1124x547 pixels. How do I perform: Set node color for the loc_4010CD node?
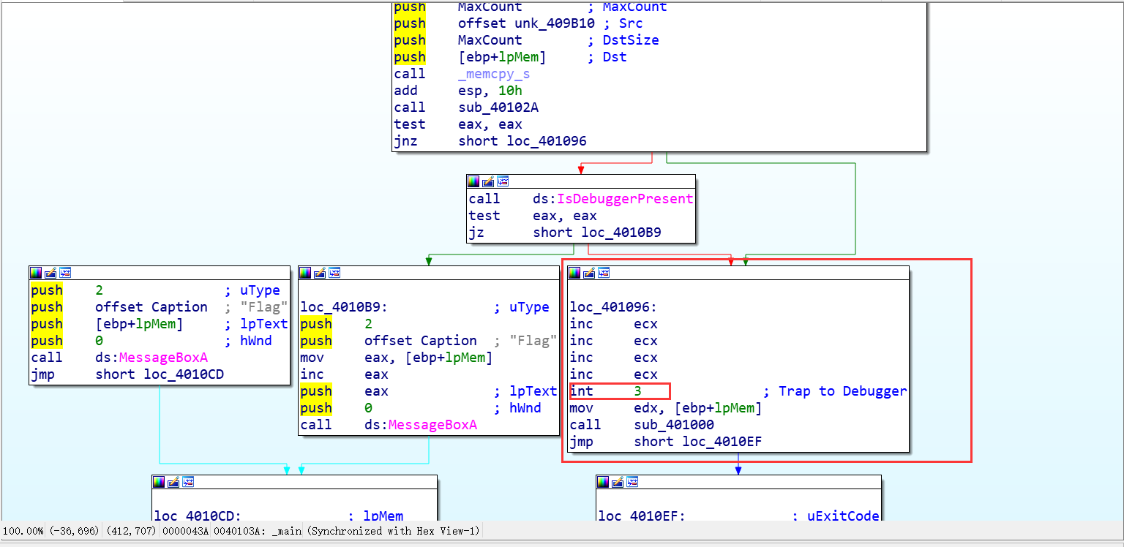coord(160,482)
